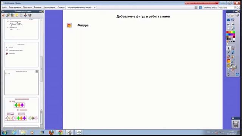This screenshot has height=136, width=242.
Task: Select the Shape tool in toolbox
Action: point(228,61)
